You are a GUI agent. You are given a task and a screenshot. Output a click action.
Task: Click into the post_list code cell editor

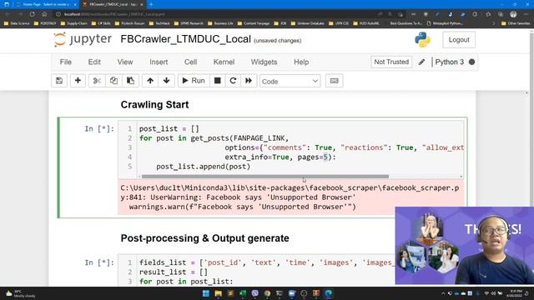[300, 147]
